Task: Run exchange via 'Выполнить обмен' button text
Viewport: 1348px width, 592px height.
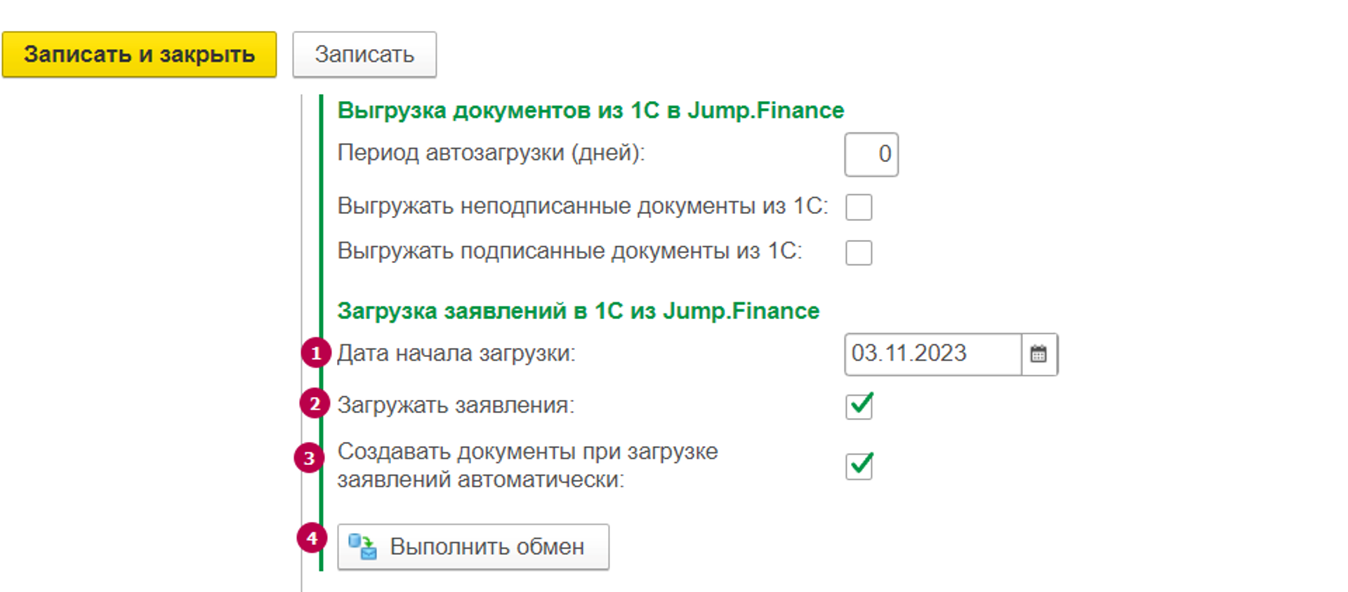Action: [x=487, y=546]
